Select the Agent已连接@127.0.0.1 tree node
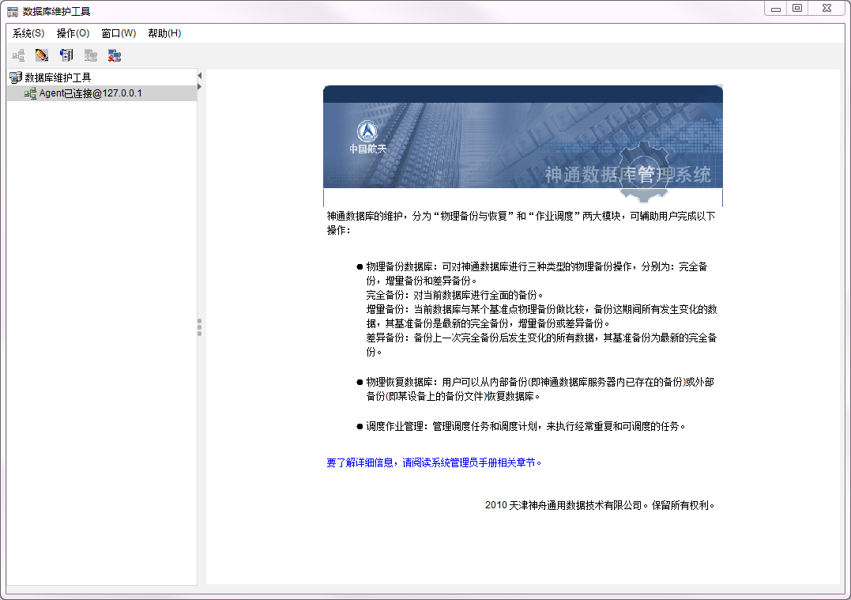 [x=91, y=93]
